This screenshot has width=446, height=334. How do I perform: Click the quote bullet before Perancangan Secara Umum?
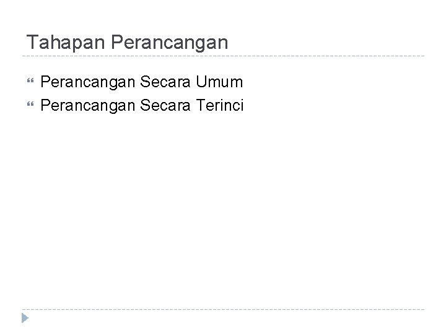[30, 80]
